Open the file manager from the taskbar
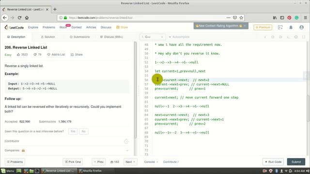The height and width of the screenshot is (174, 310). (31, 171)
